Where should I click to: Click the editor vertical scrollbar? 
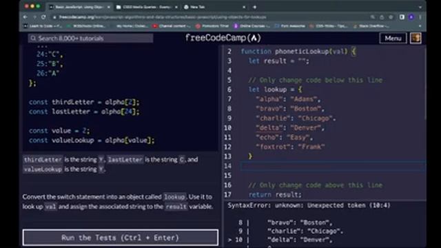424,84
